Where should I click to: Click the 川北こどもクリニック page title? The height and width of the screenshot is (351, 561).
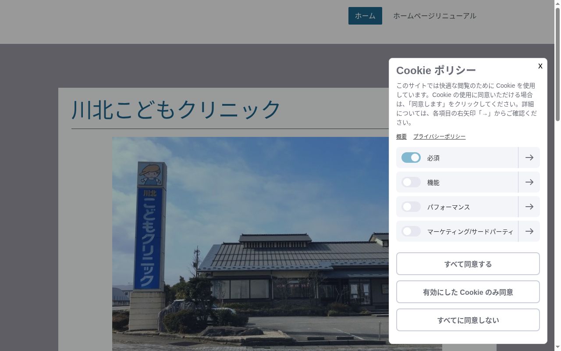176,109
